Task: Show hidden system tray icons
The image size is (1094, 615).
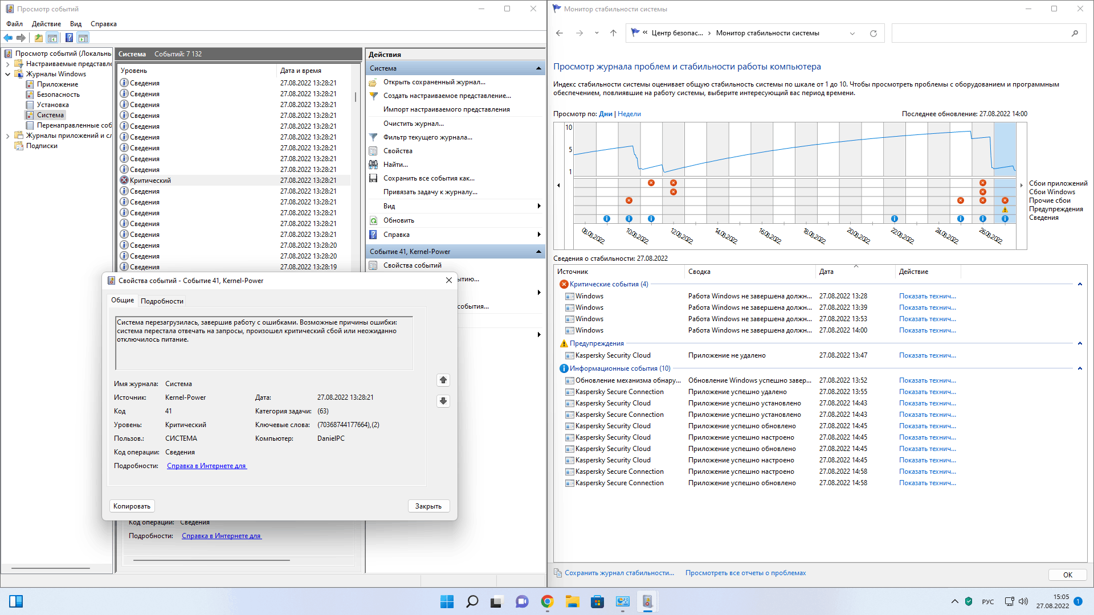Action: 954,601
